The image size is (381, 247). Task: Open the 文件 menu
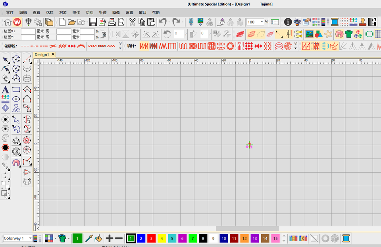(10, 12)
